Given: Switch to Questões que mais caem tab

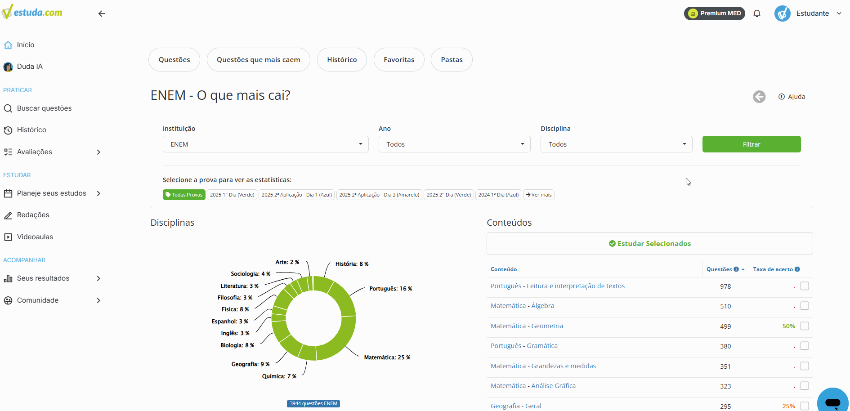Looking at the screenshot, I should pos(259,60).
